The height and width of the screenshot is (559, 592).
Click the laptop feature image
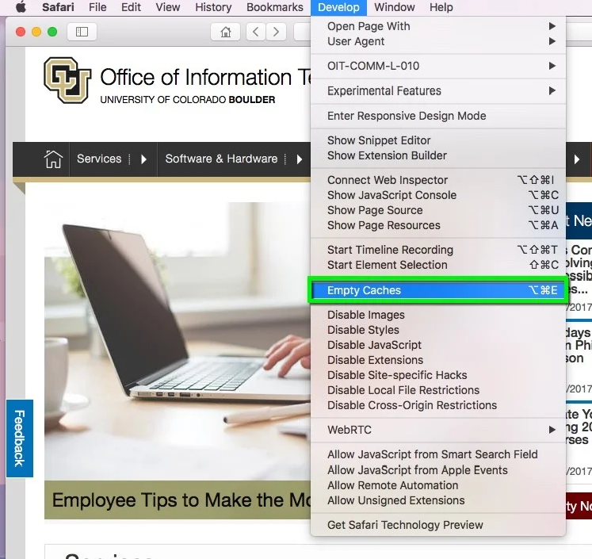point(178,341)
